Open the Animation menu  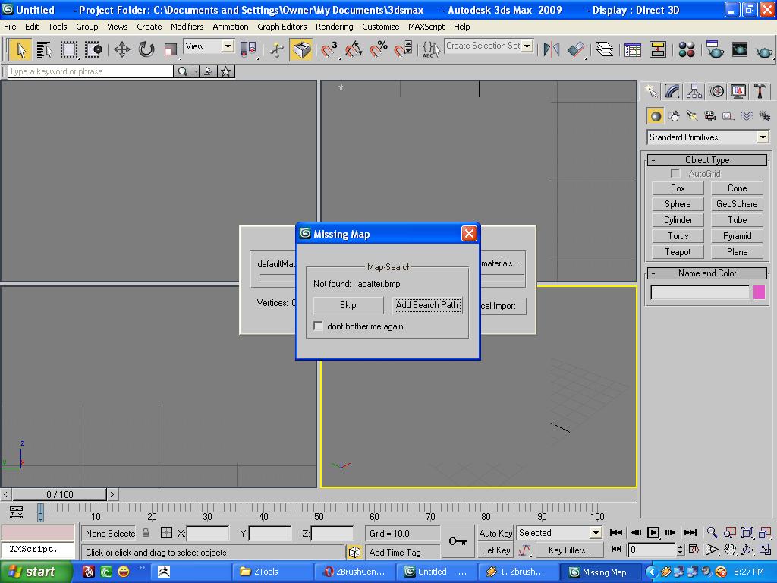click(231, 27)
